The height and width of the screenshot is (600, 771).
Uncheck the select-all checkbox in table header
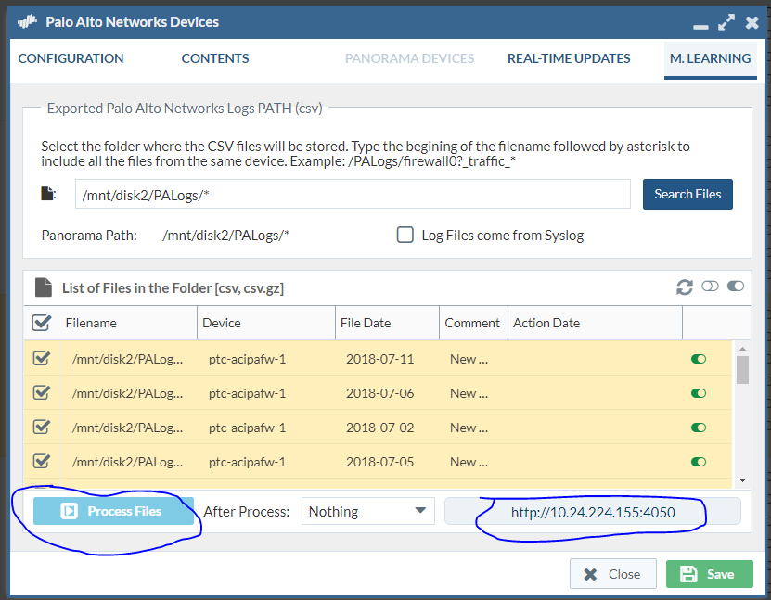point(42,323)
